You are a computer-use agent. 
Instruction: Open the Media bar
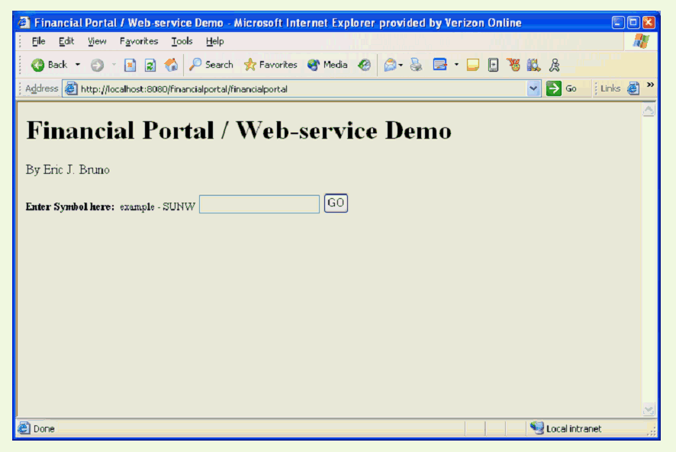click(x=327, y=65)
